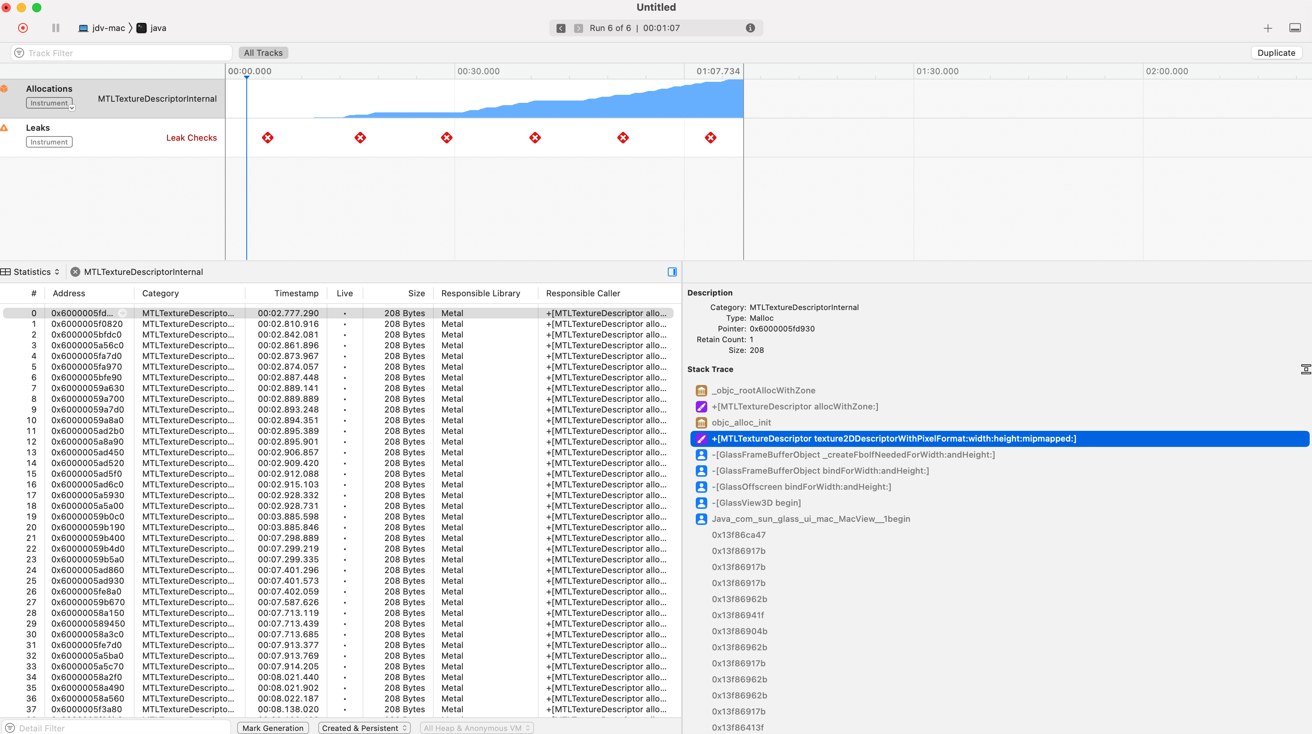Open Allocations Instrument dropdown arrow
Viewport: 1312px width, 734px height.
pos(72,108)
